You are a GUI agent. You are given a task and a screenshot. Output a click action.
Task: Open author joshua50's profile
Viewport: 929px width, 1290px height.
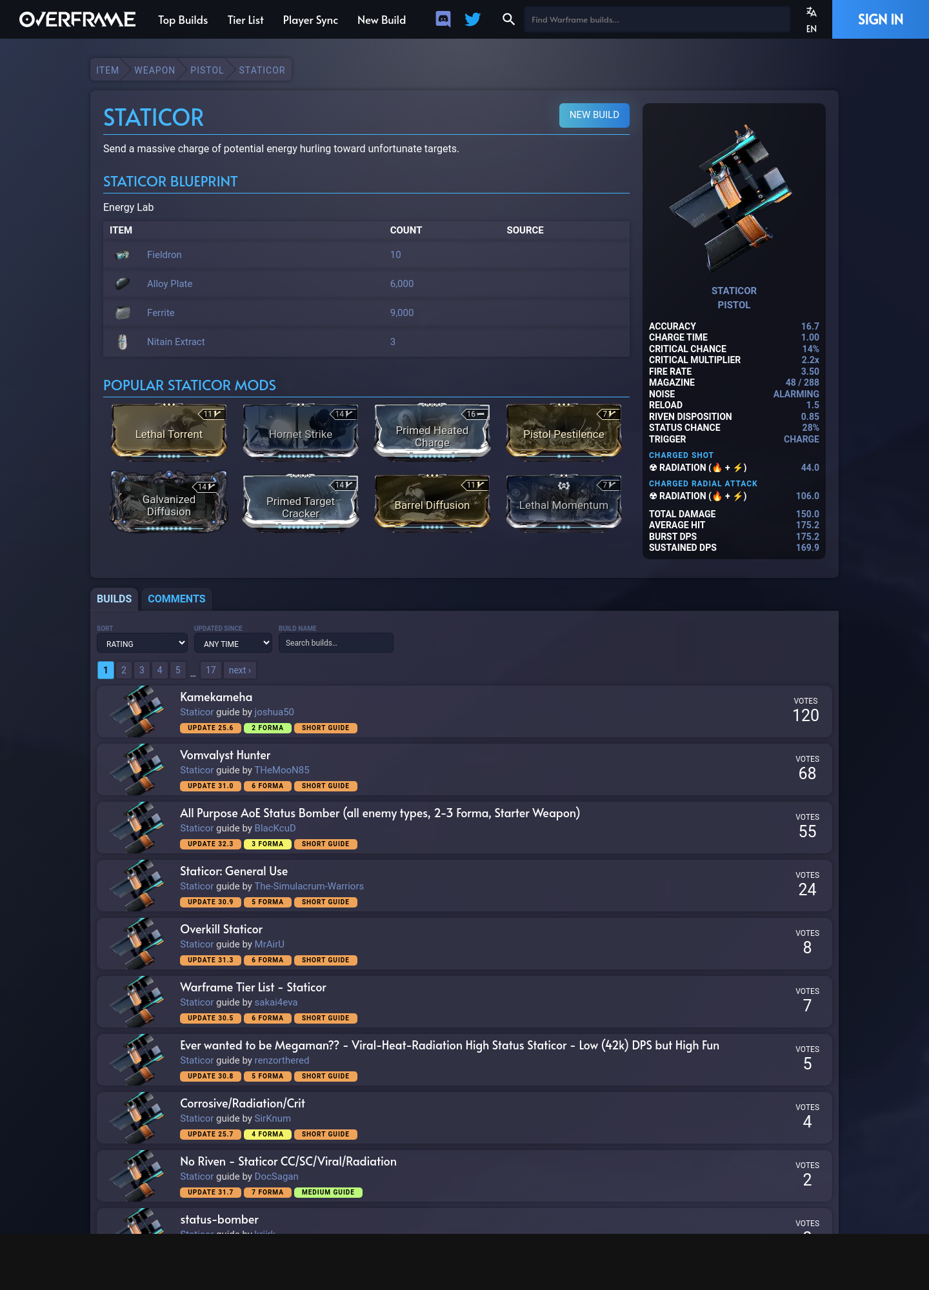click(274, 712)
